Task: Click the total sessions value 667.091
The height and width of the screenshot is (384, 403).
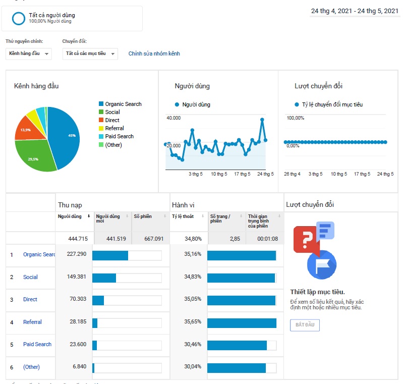Action: pyautogui.click(x=154, y=239)
